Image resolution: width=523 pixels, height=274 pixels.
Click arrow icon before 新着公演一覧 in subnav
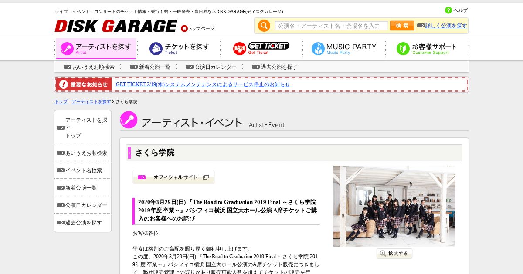click(134, 67)
